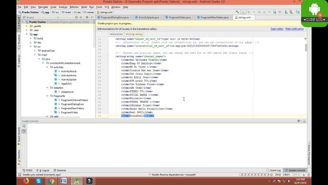Open Chrome from the taskbar
Image resolution: width=328 pixels, height=185 pixels.
tap(51, 181)
